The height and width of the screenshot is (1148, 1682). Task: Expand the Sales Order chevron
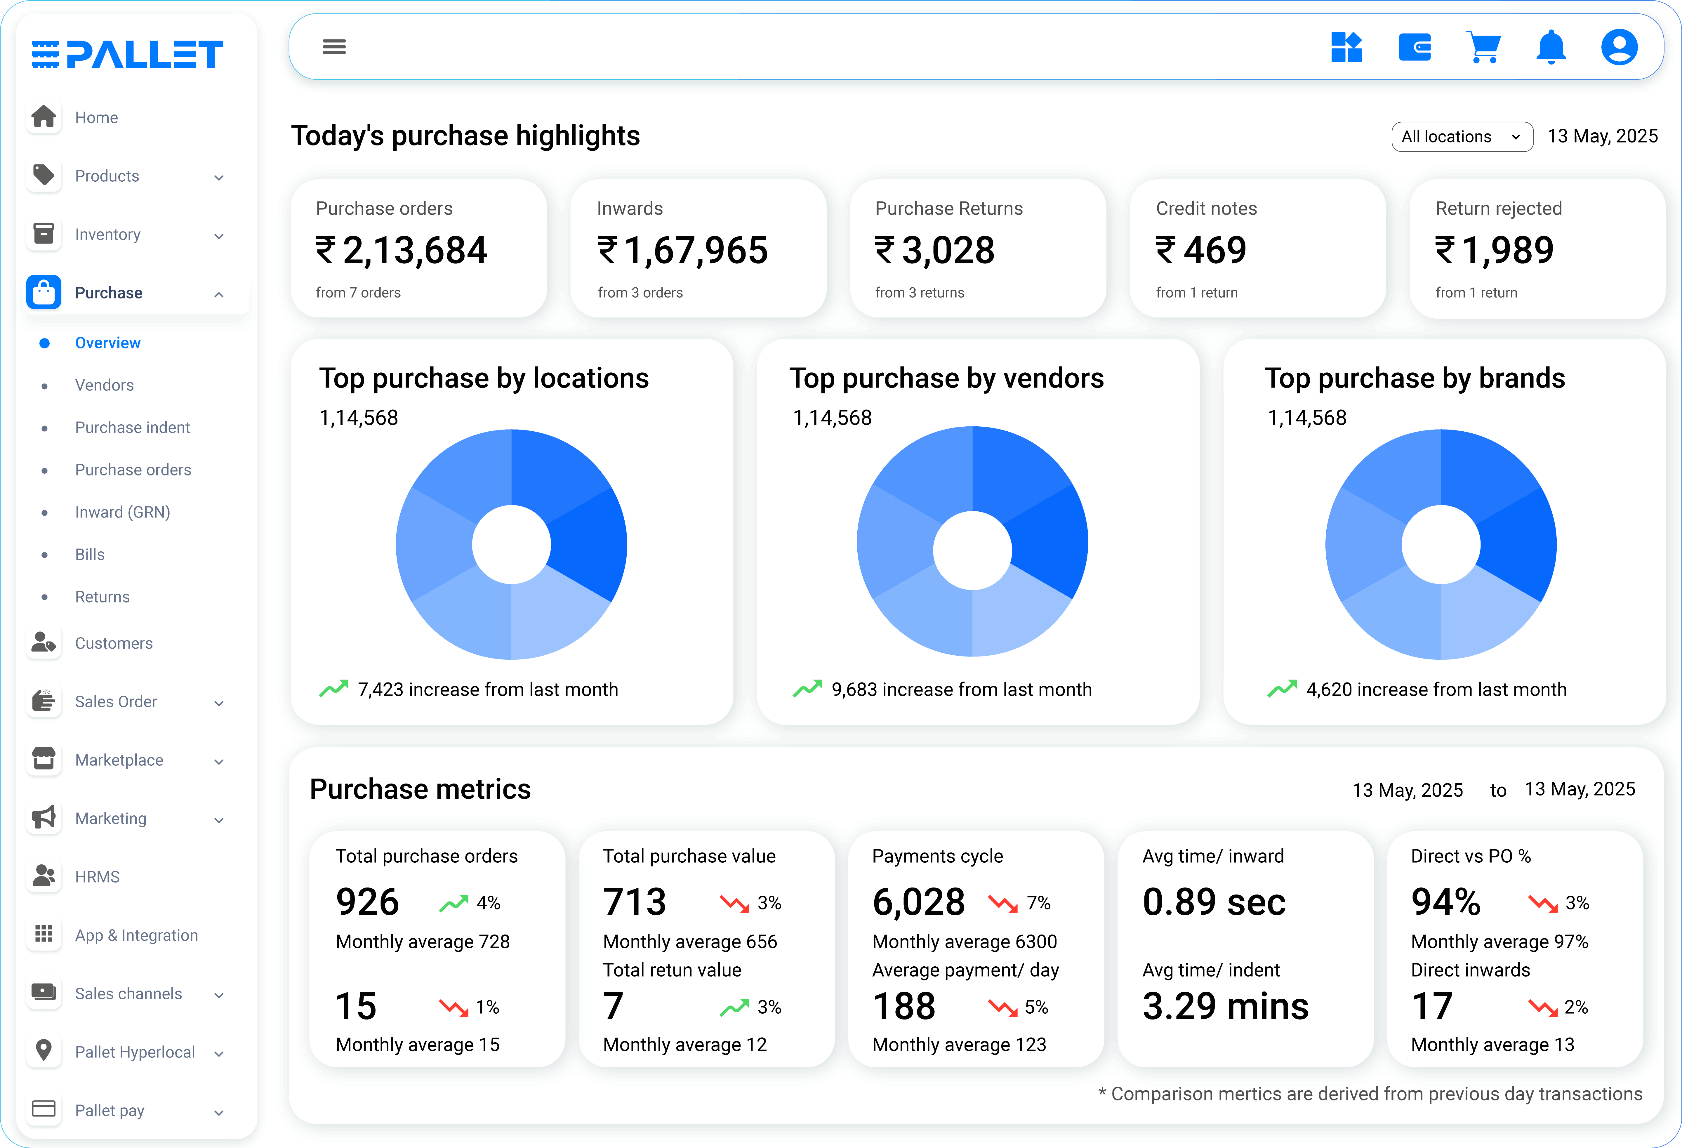tap(219, 703)
